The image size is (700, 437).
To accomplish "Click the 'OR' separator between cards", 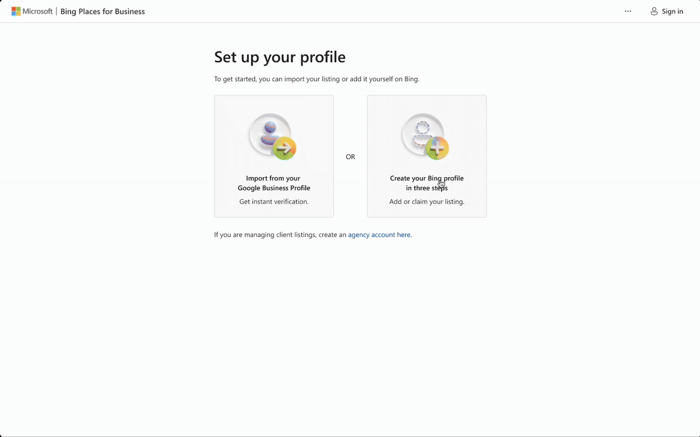I will (350, 157).
